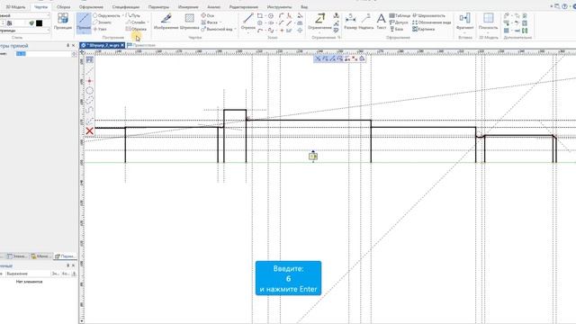Expand the Фаска dropdown arrow
Image resolution: width=576 pixels, height=324 pixels.
click(x=220, y=22)
